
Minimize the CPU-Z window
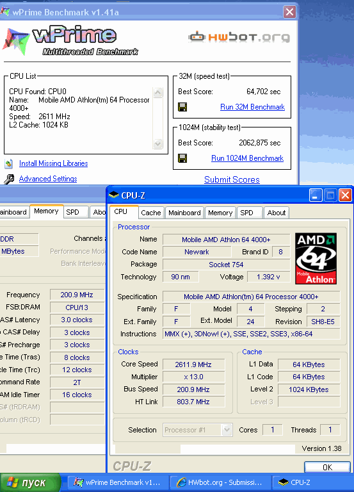(x=316, y=195)
